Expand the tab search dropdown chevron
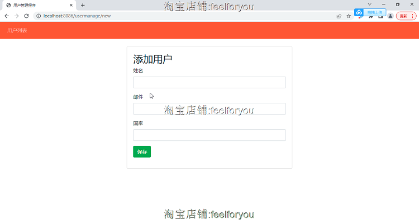Viewport: 419px width, 223px height. 370,4
